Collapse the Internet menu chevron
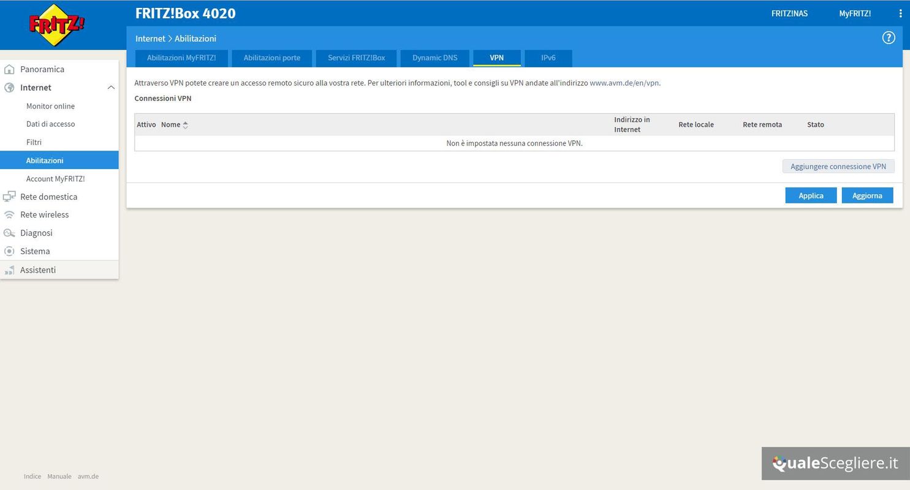Image resolution: width=910 pixels, height=490 pixels. click(x=111, y=88)
